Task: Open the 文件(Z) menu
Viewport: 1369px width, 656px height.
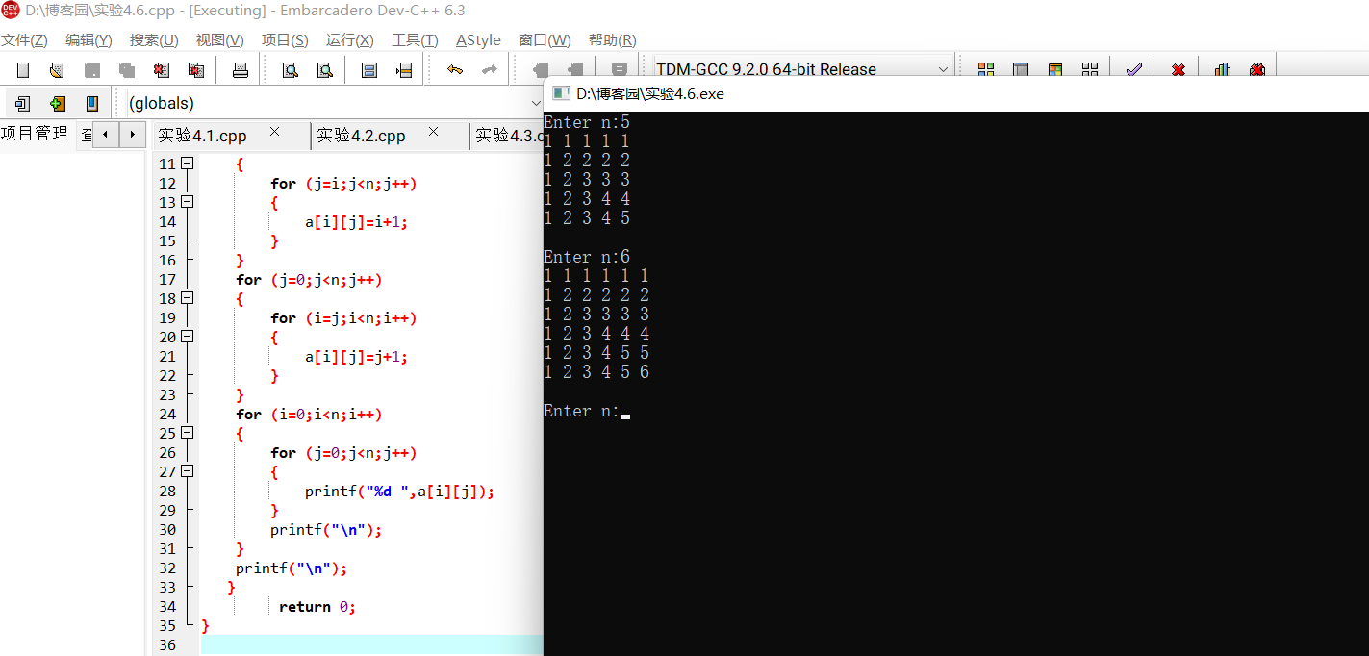Action: 24,40
